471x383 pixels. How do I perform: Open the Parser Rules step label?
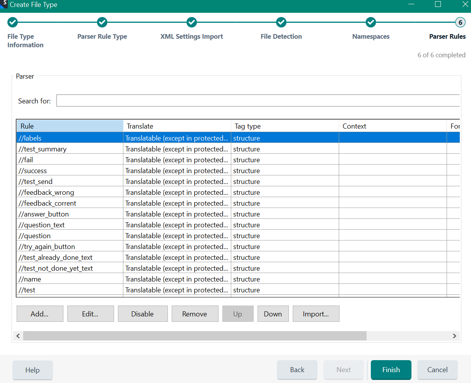pyautogui.click(x=447, y=36)
